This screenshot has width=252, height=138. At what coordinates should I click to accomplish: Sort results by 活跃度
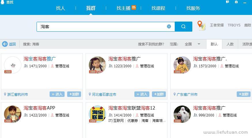247,44
